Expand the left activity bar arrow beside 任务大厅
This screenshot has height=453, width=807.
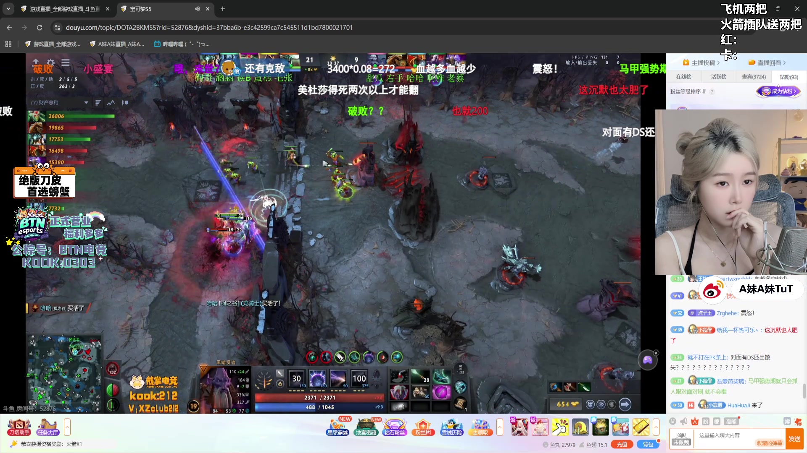(x=67, y=427)
